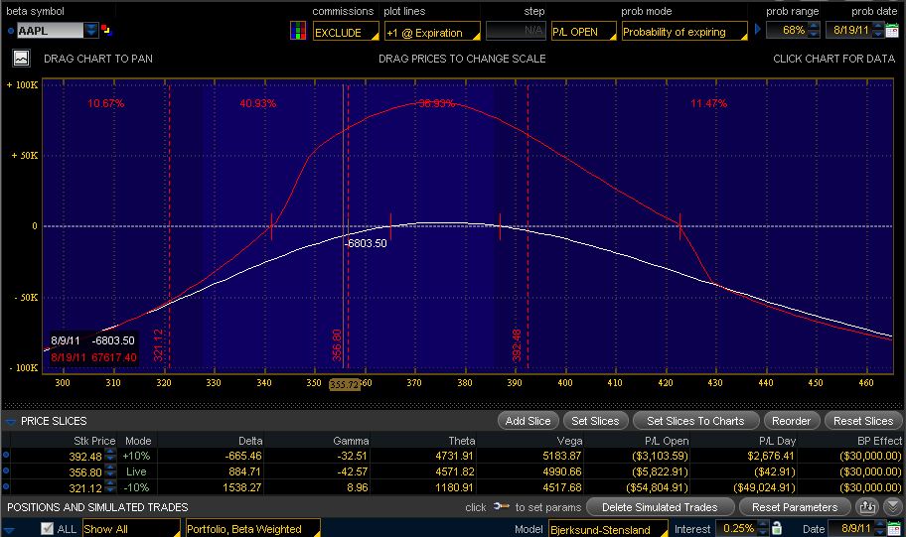The height and width of the screenshot is (537, 906).
Task: Click the 355.72 price marker on the x-axis
Action: [345, 384]
